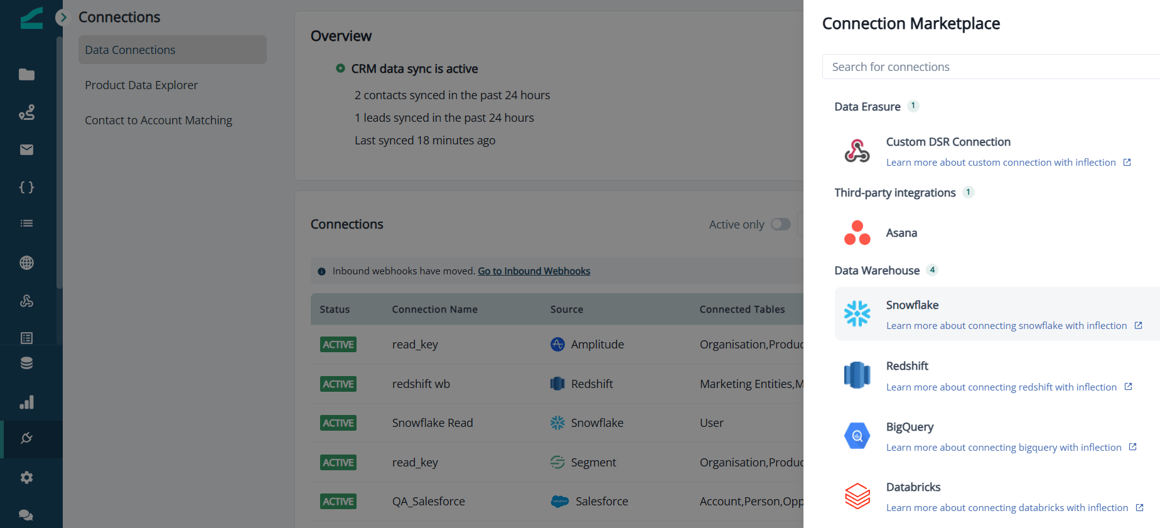Open Product Data Explorer menu item
Viewport: 1160px width, 528px height.
(141, 85)
